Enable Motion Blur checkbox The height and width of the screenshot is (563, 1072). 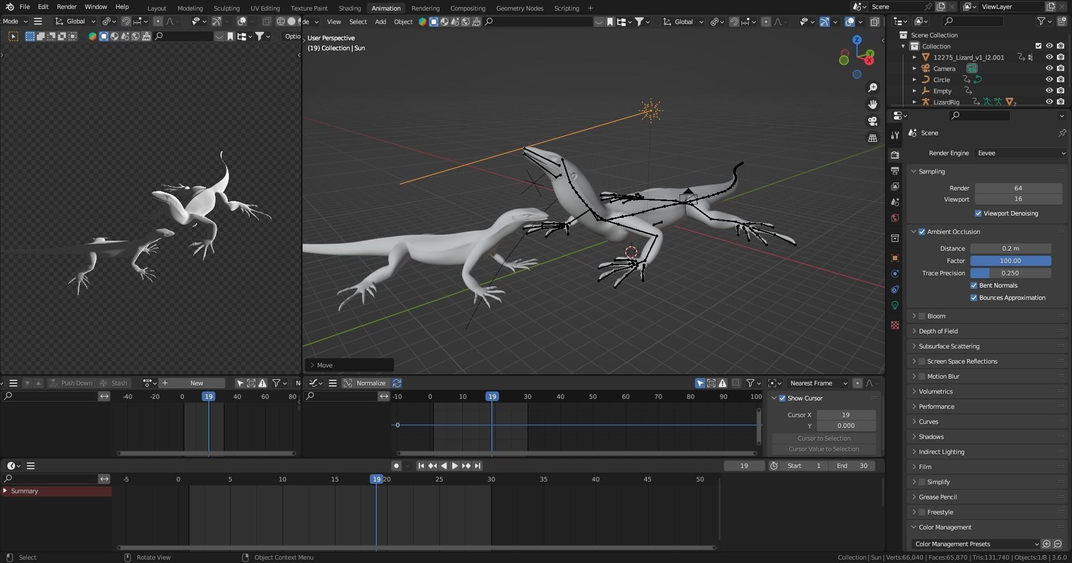click(x=922, y=376)
